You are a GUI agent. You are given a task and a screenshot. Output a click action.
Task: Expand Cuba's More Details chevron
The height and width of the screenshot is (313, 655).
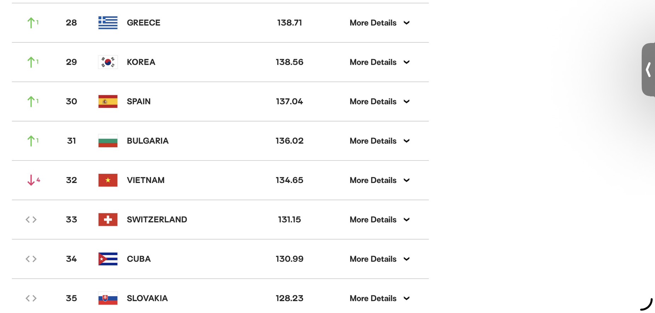tap(406, 259)
